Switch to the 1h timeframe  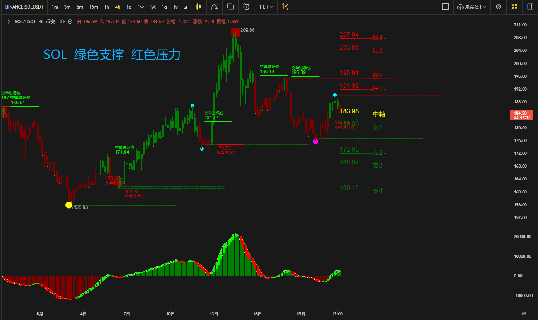coord(107,7)
